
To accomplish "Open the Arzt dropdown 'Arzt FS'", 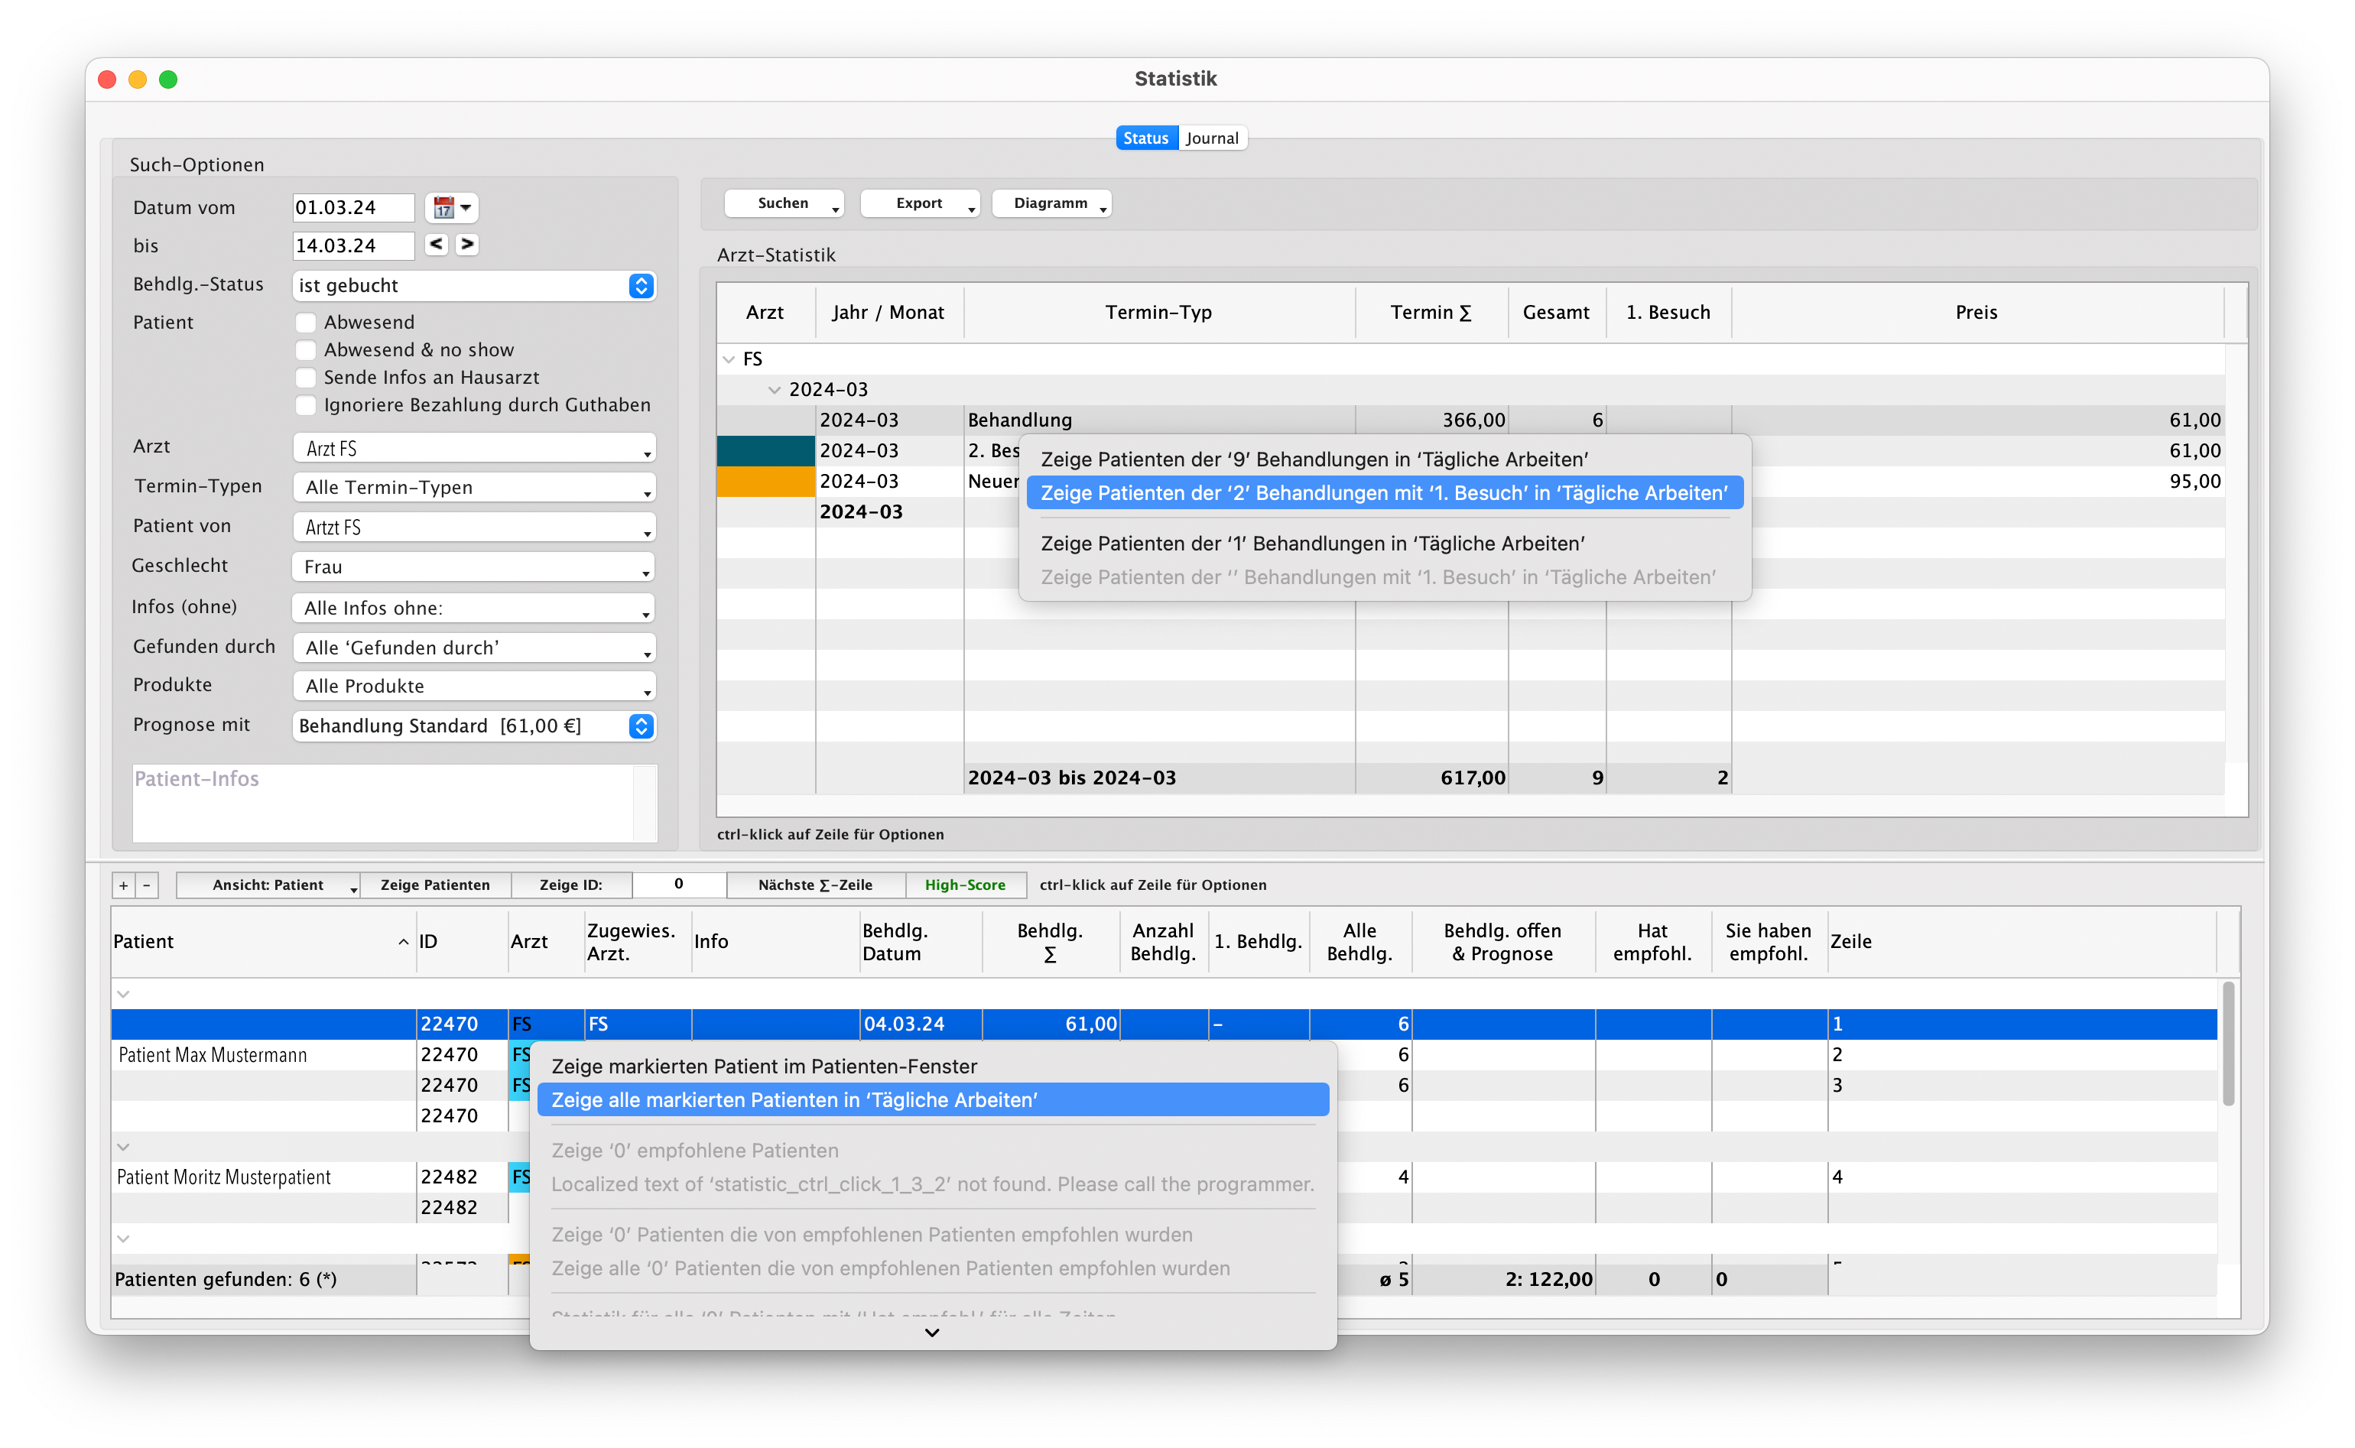I will click(474, 448).
